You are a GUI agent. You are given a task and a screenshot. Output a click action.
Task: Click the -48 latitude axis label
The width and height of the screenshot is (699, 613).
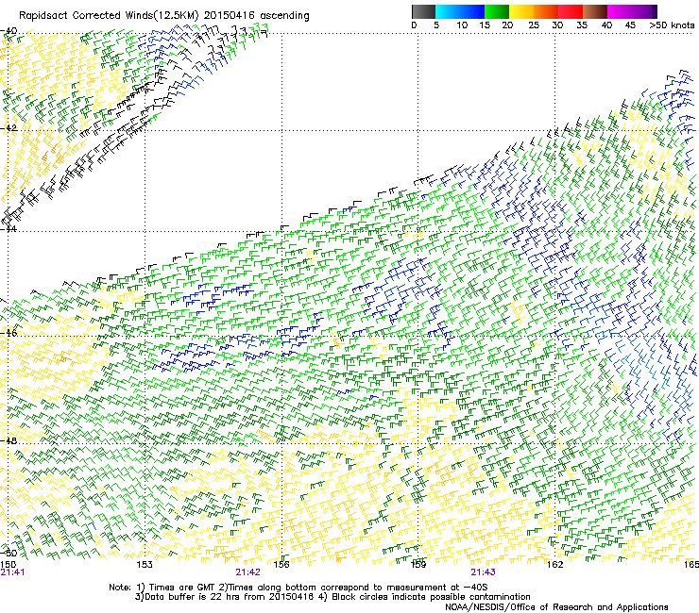[x=9, y=440]
